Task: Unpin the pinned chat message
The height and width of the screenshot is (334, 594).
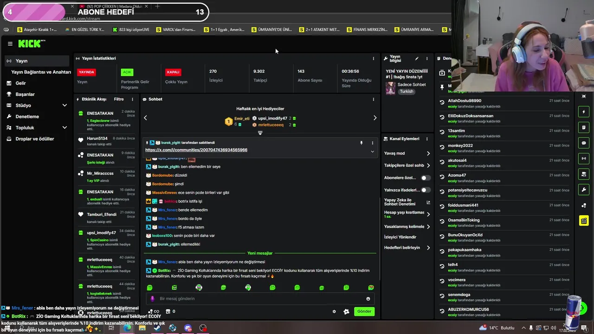Action: (x=361, y=143)
